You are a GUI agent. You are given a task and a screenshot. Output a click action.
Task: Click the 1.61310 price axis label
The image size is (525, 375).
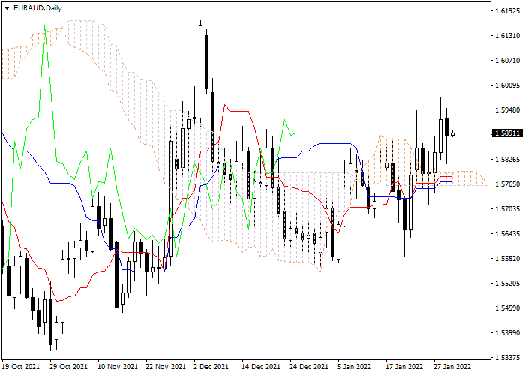[507, 36]
